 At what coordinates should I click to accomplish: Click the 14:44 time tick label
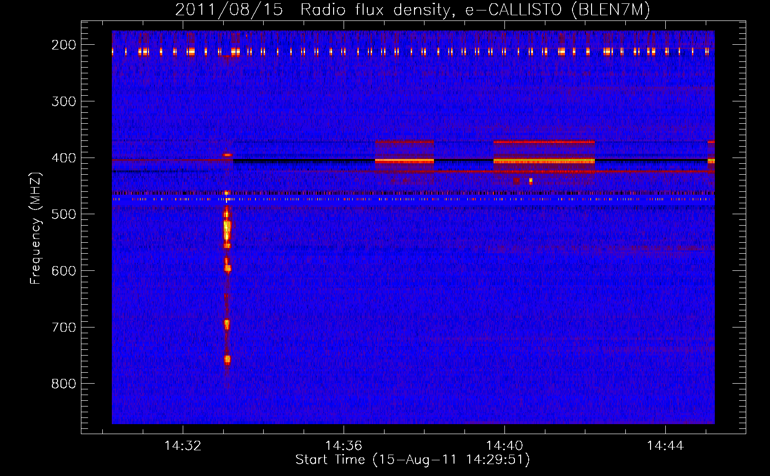(665, 446)
